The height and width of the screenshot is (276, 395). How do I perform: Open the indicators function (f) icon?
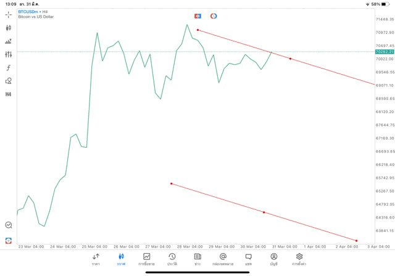click(x=9, y=67)
